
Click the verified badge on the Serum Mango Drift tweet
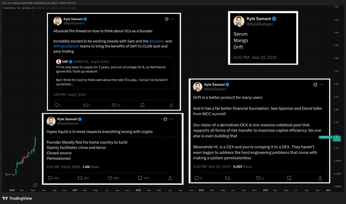(x=274, y=19)
